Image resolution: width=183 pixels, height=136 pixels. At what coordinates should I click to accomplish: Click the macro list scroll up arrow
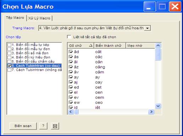(158, 46)
